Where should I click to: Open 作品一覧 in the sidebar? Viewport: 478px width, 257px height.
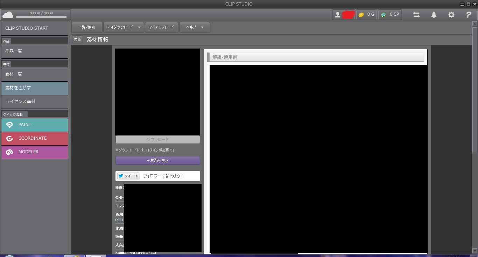coord(35,51)
